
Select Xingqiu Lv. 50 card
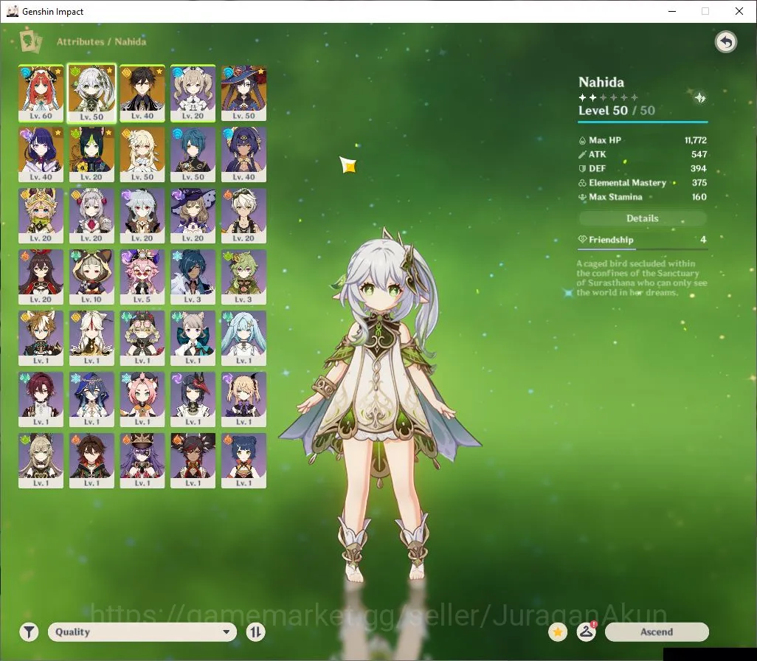[x=193, y=154]
